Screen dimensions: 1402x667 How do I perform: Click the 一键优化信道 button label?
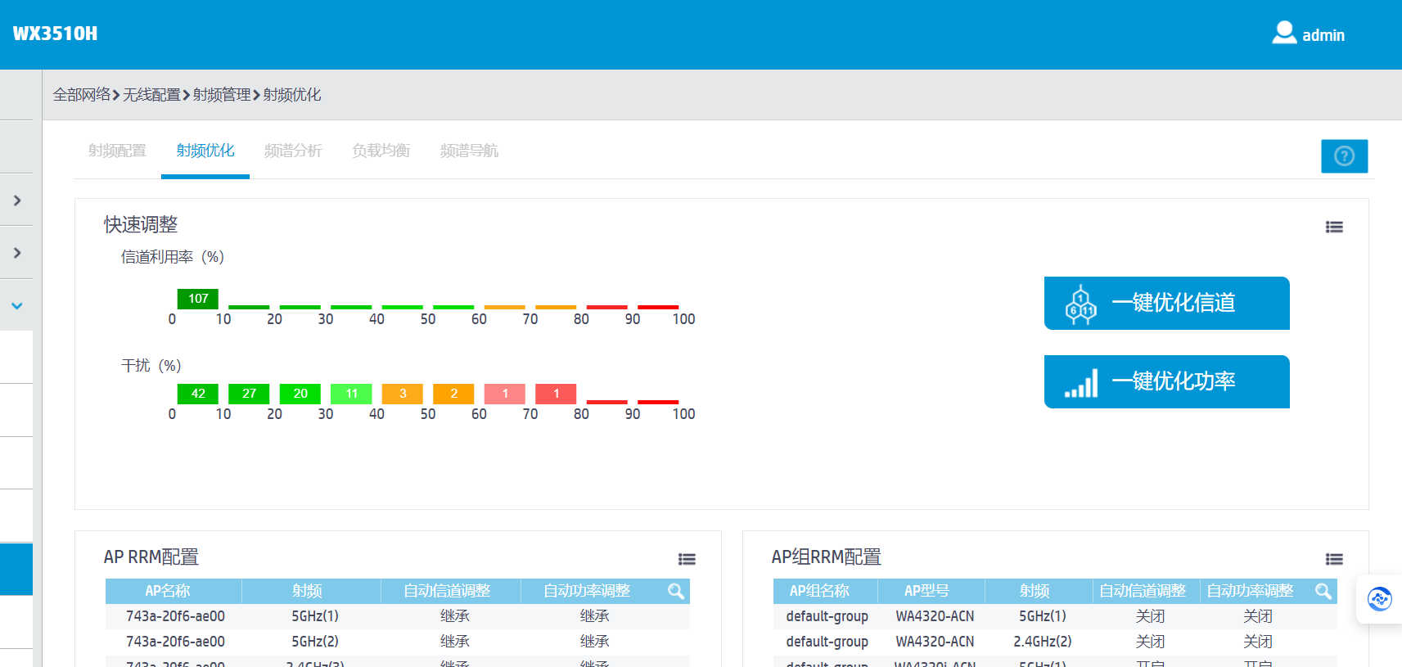[x=1174, y=303]
